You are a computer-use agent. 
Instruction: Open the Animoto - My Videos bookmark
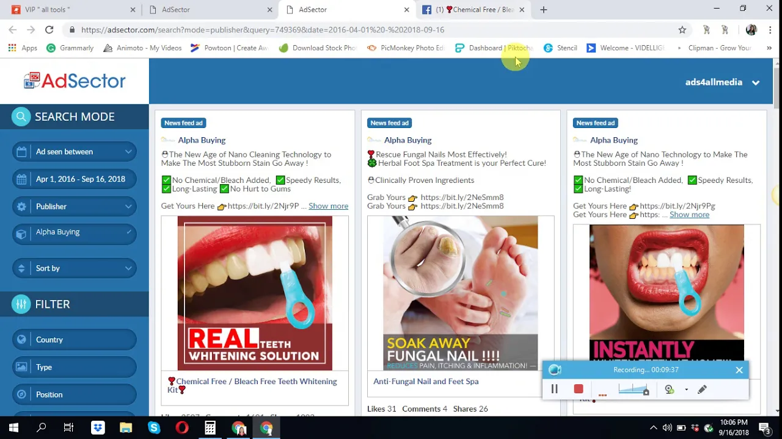142,48
